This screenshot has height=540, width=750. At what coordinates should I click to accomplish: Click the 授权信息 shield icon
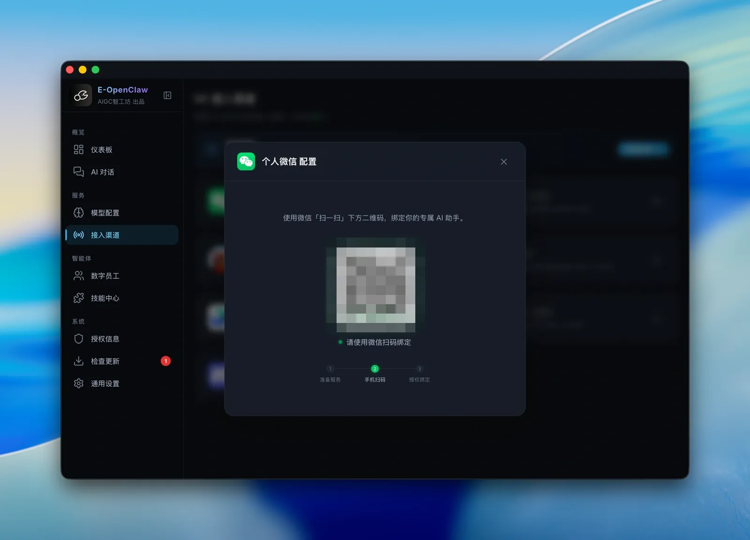(79, 338)
